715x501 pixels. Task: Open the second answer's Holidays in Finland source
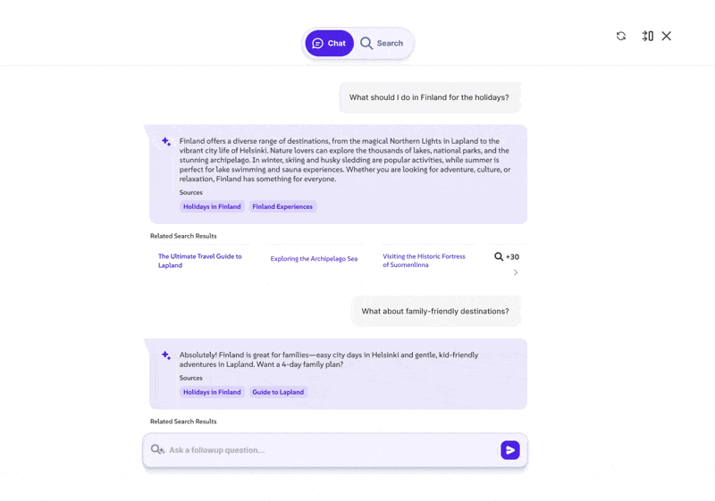(x=212, y=392)
